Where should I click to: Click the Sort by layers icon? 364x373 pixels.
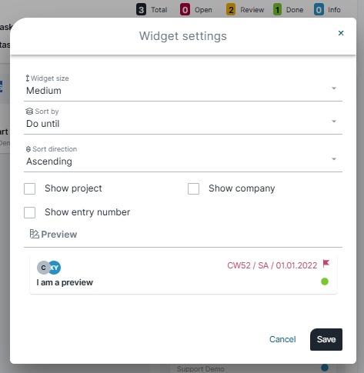coord(29,112)
